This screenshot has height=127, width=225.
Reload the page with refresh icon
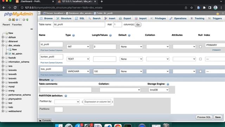[x=15, y=8]
